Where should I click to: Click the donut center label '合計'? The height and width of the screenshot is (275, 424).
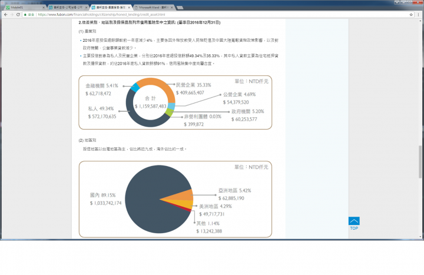150,98
